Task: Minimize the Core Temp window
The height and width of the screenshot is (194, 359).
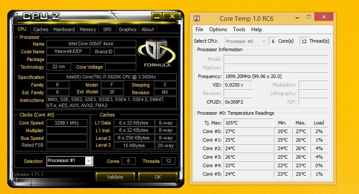Action: (x=297, y=17)
